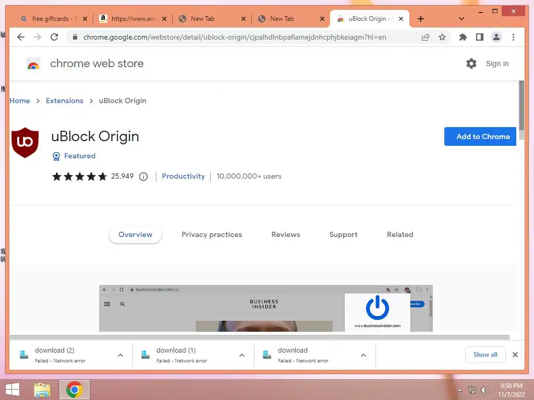This screenshot has width=534, height=400.
Task: Reload the current page
Action: click(54, 37)
